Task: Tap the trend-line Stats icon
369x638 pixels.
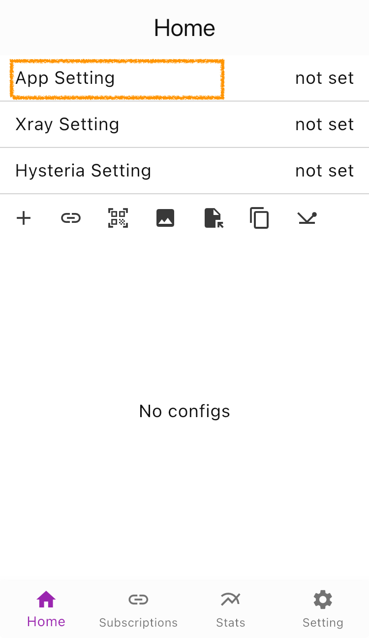Action: point(230,600)
